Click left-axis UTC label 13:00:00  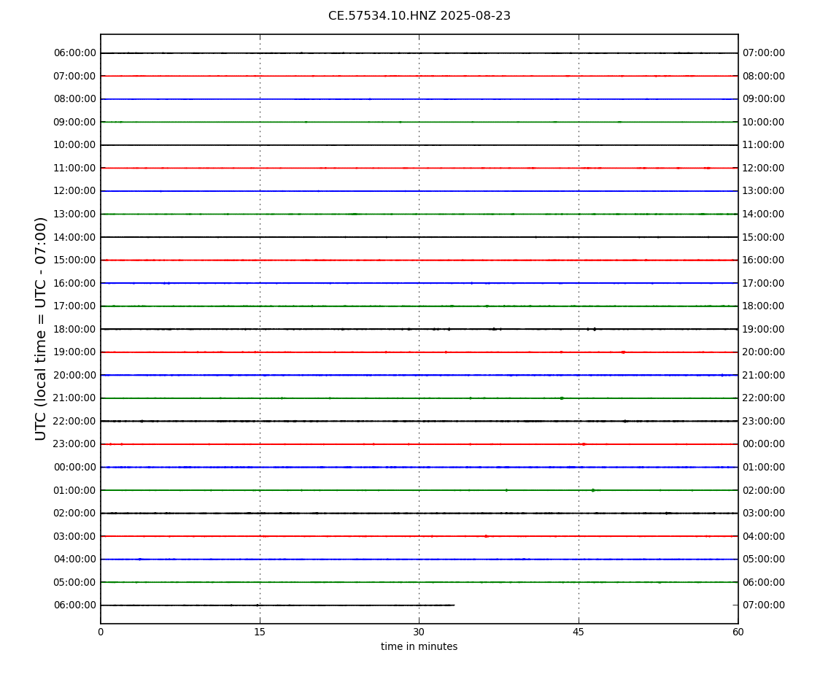[x=75, y=214]
